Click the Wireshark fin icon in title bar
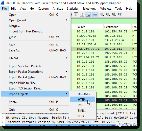The image size is (142, 131). 3,3
